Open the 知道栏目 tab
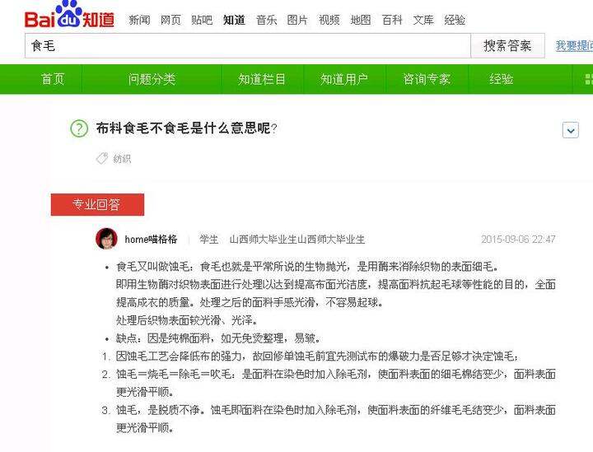The width and height of the screenshot is (593, 452). 262,79
